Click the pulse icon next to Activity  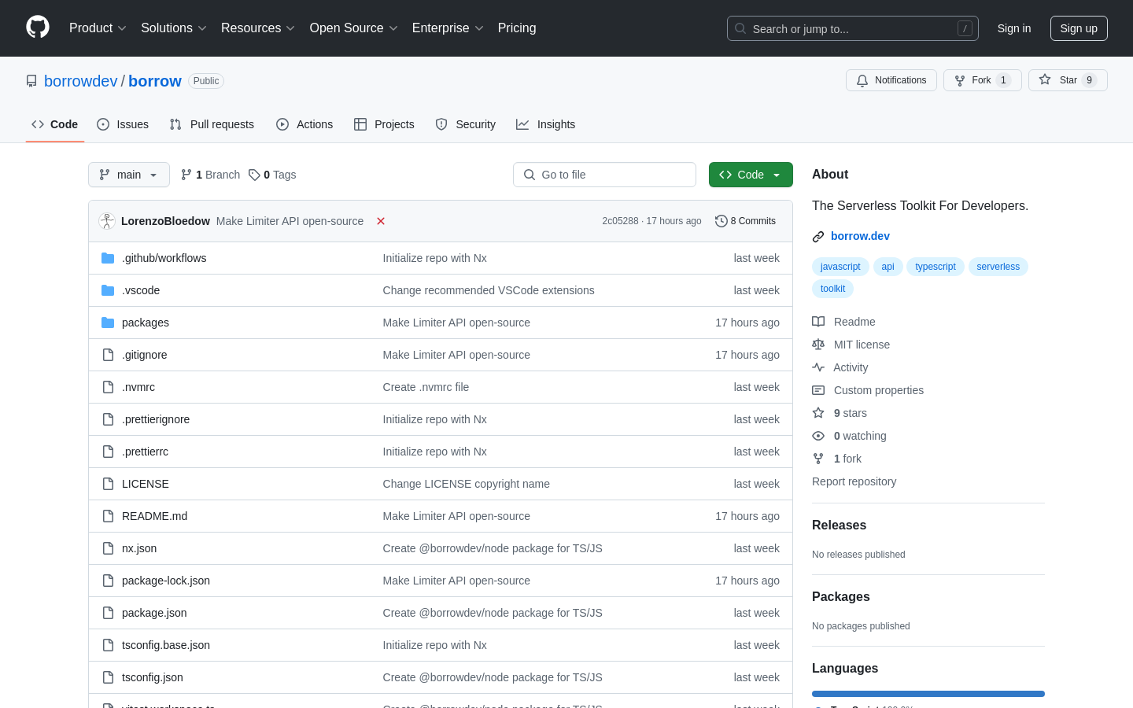point(818,367)
